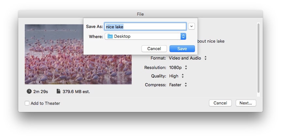
Task: Click the file size document icon
Action: tap(59, 91)
